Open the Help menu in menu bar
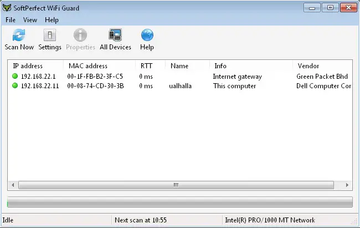360x228 pixels. coord(52,20)
